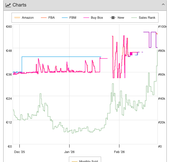Image resolution: width=170 pixels, height=162 pixels.
Task: Click the #0 sales rank axis label
Action: click(160, 147)
